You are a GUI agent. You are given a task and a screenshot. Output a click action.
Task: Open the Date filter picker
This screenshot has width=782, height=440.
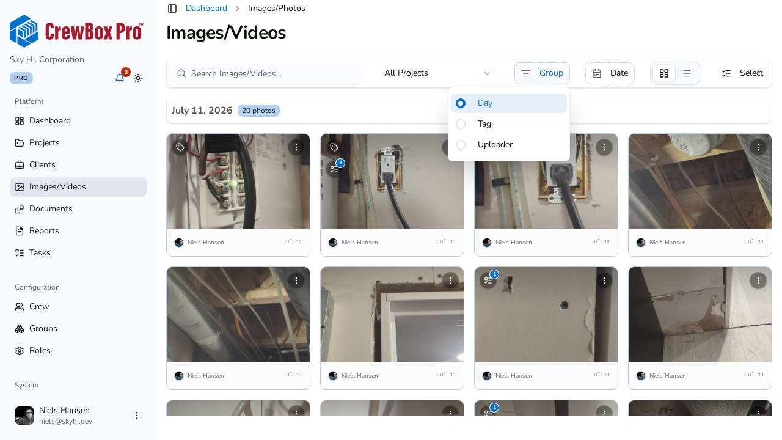coord(610,73)
